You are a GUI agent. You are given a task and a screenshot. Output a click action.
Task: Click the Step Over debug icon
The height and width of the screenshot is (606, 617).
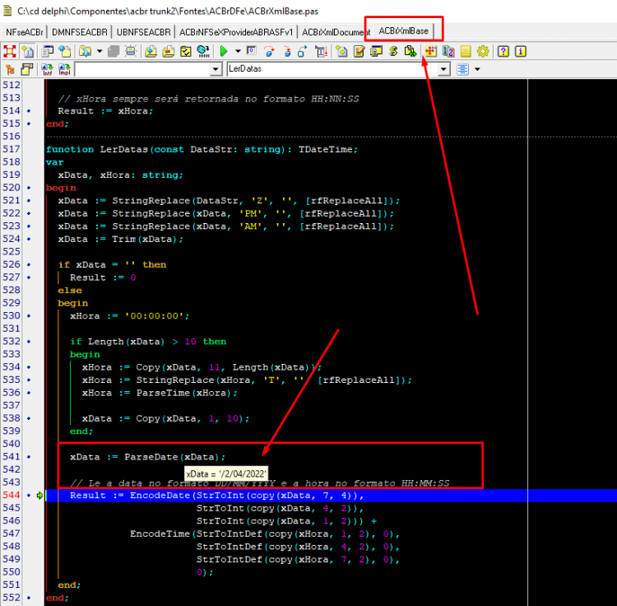(270, 52)
